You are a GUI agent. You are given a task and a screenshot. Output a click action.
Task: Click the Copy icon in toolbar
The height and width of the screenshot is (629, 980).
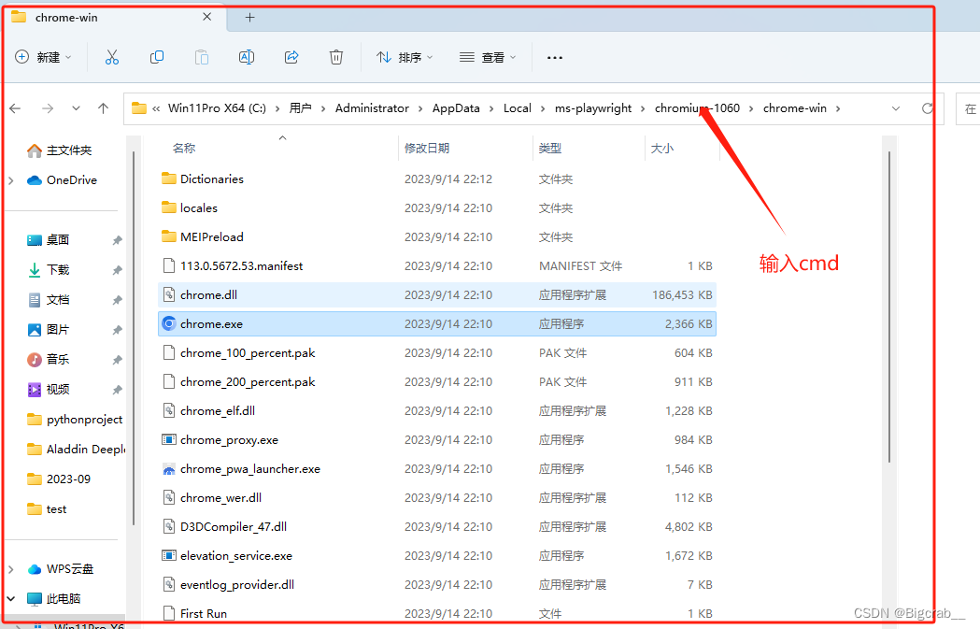157,58
